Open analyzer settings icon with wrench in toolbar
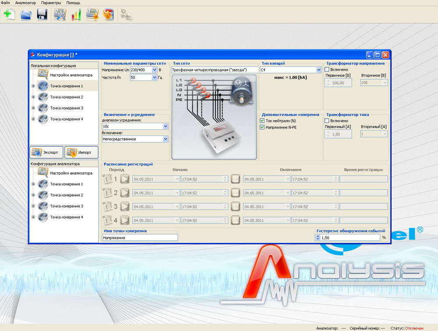438x331 pixels. point(60,14)
